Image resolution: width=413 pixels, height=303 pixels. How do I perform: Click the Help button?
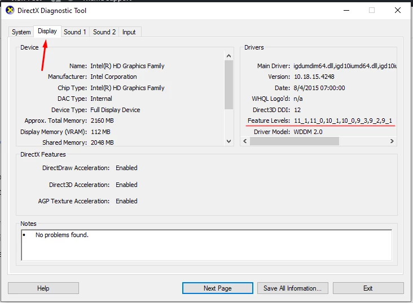click(x=43, y=288)
